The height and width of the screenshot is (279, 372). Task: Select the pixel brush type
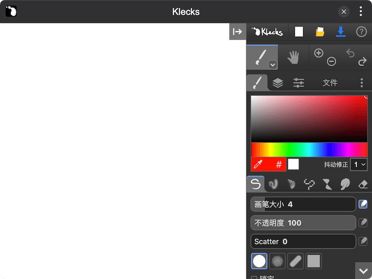coord(309,184)
